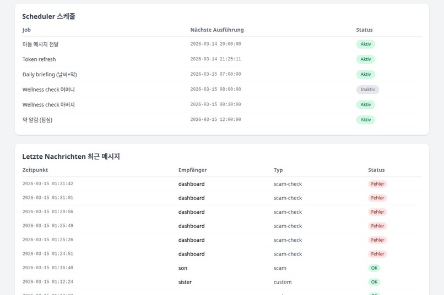This screenshot has height=295, width=444.
Task: Click the Scheduler 스케줄 heading
Action: (x=48, y=16)
